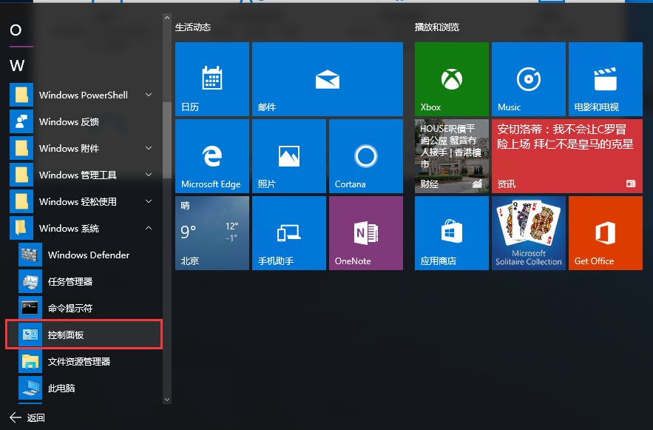Click the letter W section header

click(x=17, y=65)
